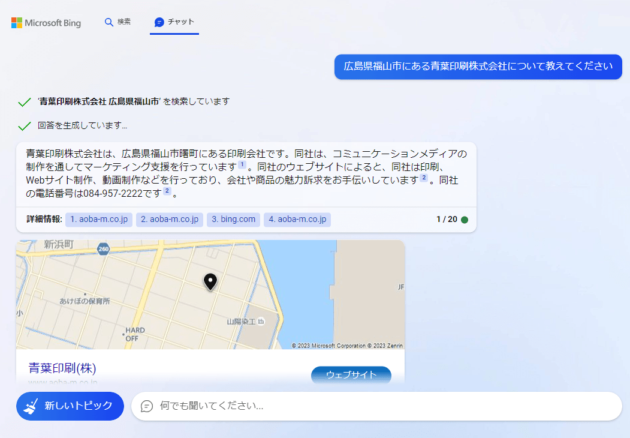Click the checkmark next to 回答を生成しています
Screen dimensions: 630x438
[x=25, y=126]
